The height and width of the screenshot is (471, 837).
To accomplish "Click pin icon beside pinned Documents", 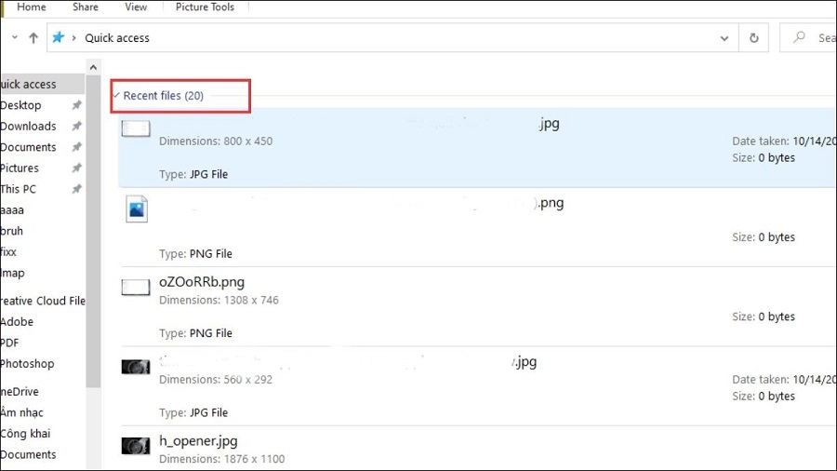I will click(x=77, y=147).
